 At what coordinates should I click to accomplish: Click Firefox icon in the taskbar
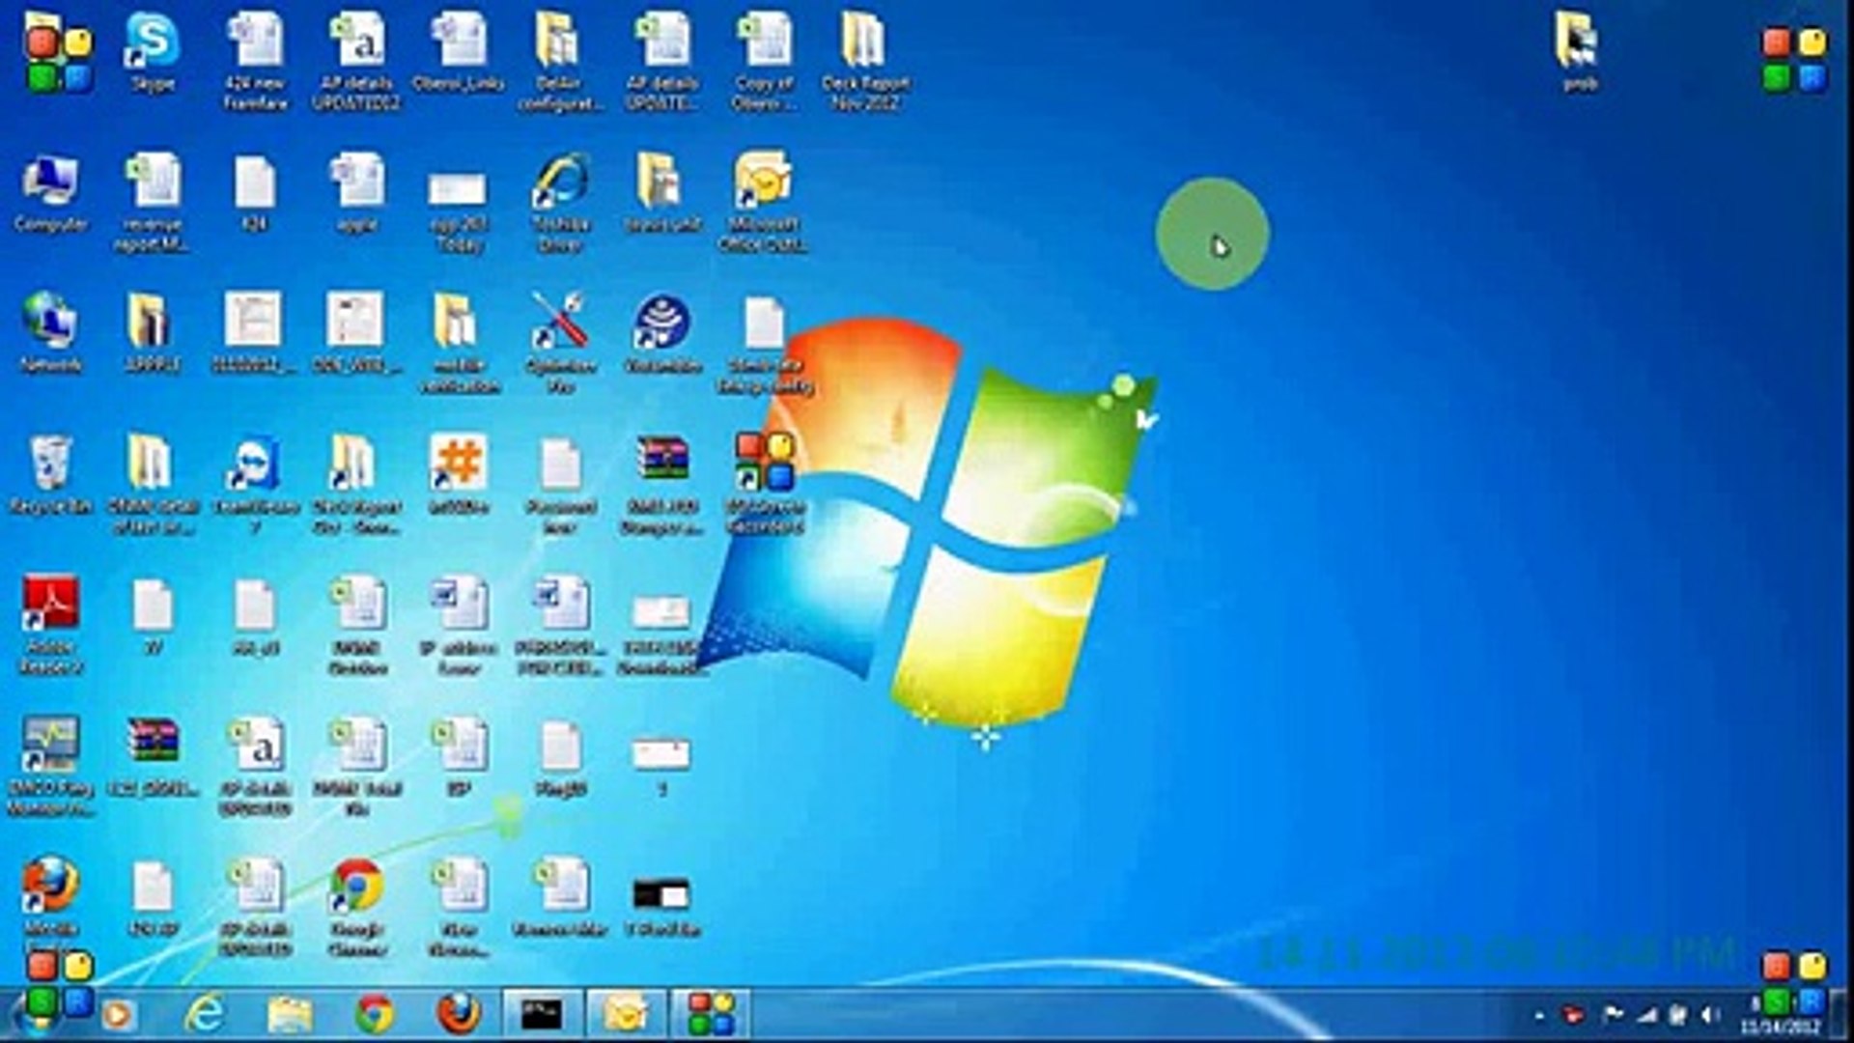tap(459, 1014)
